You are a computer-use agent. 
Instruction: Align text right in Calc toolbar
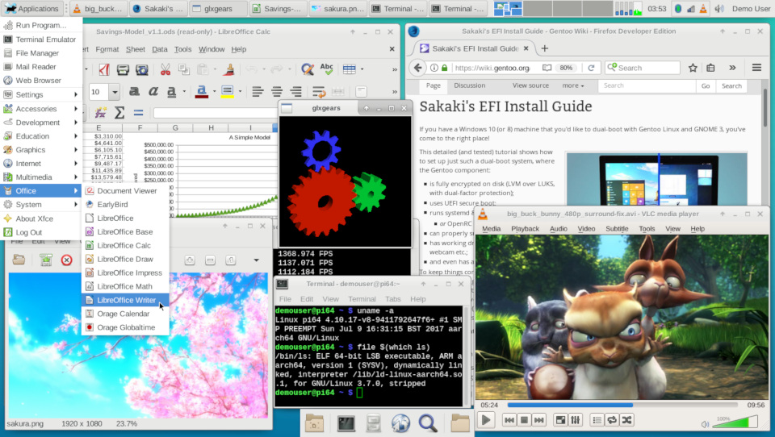(295, 91)
